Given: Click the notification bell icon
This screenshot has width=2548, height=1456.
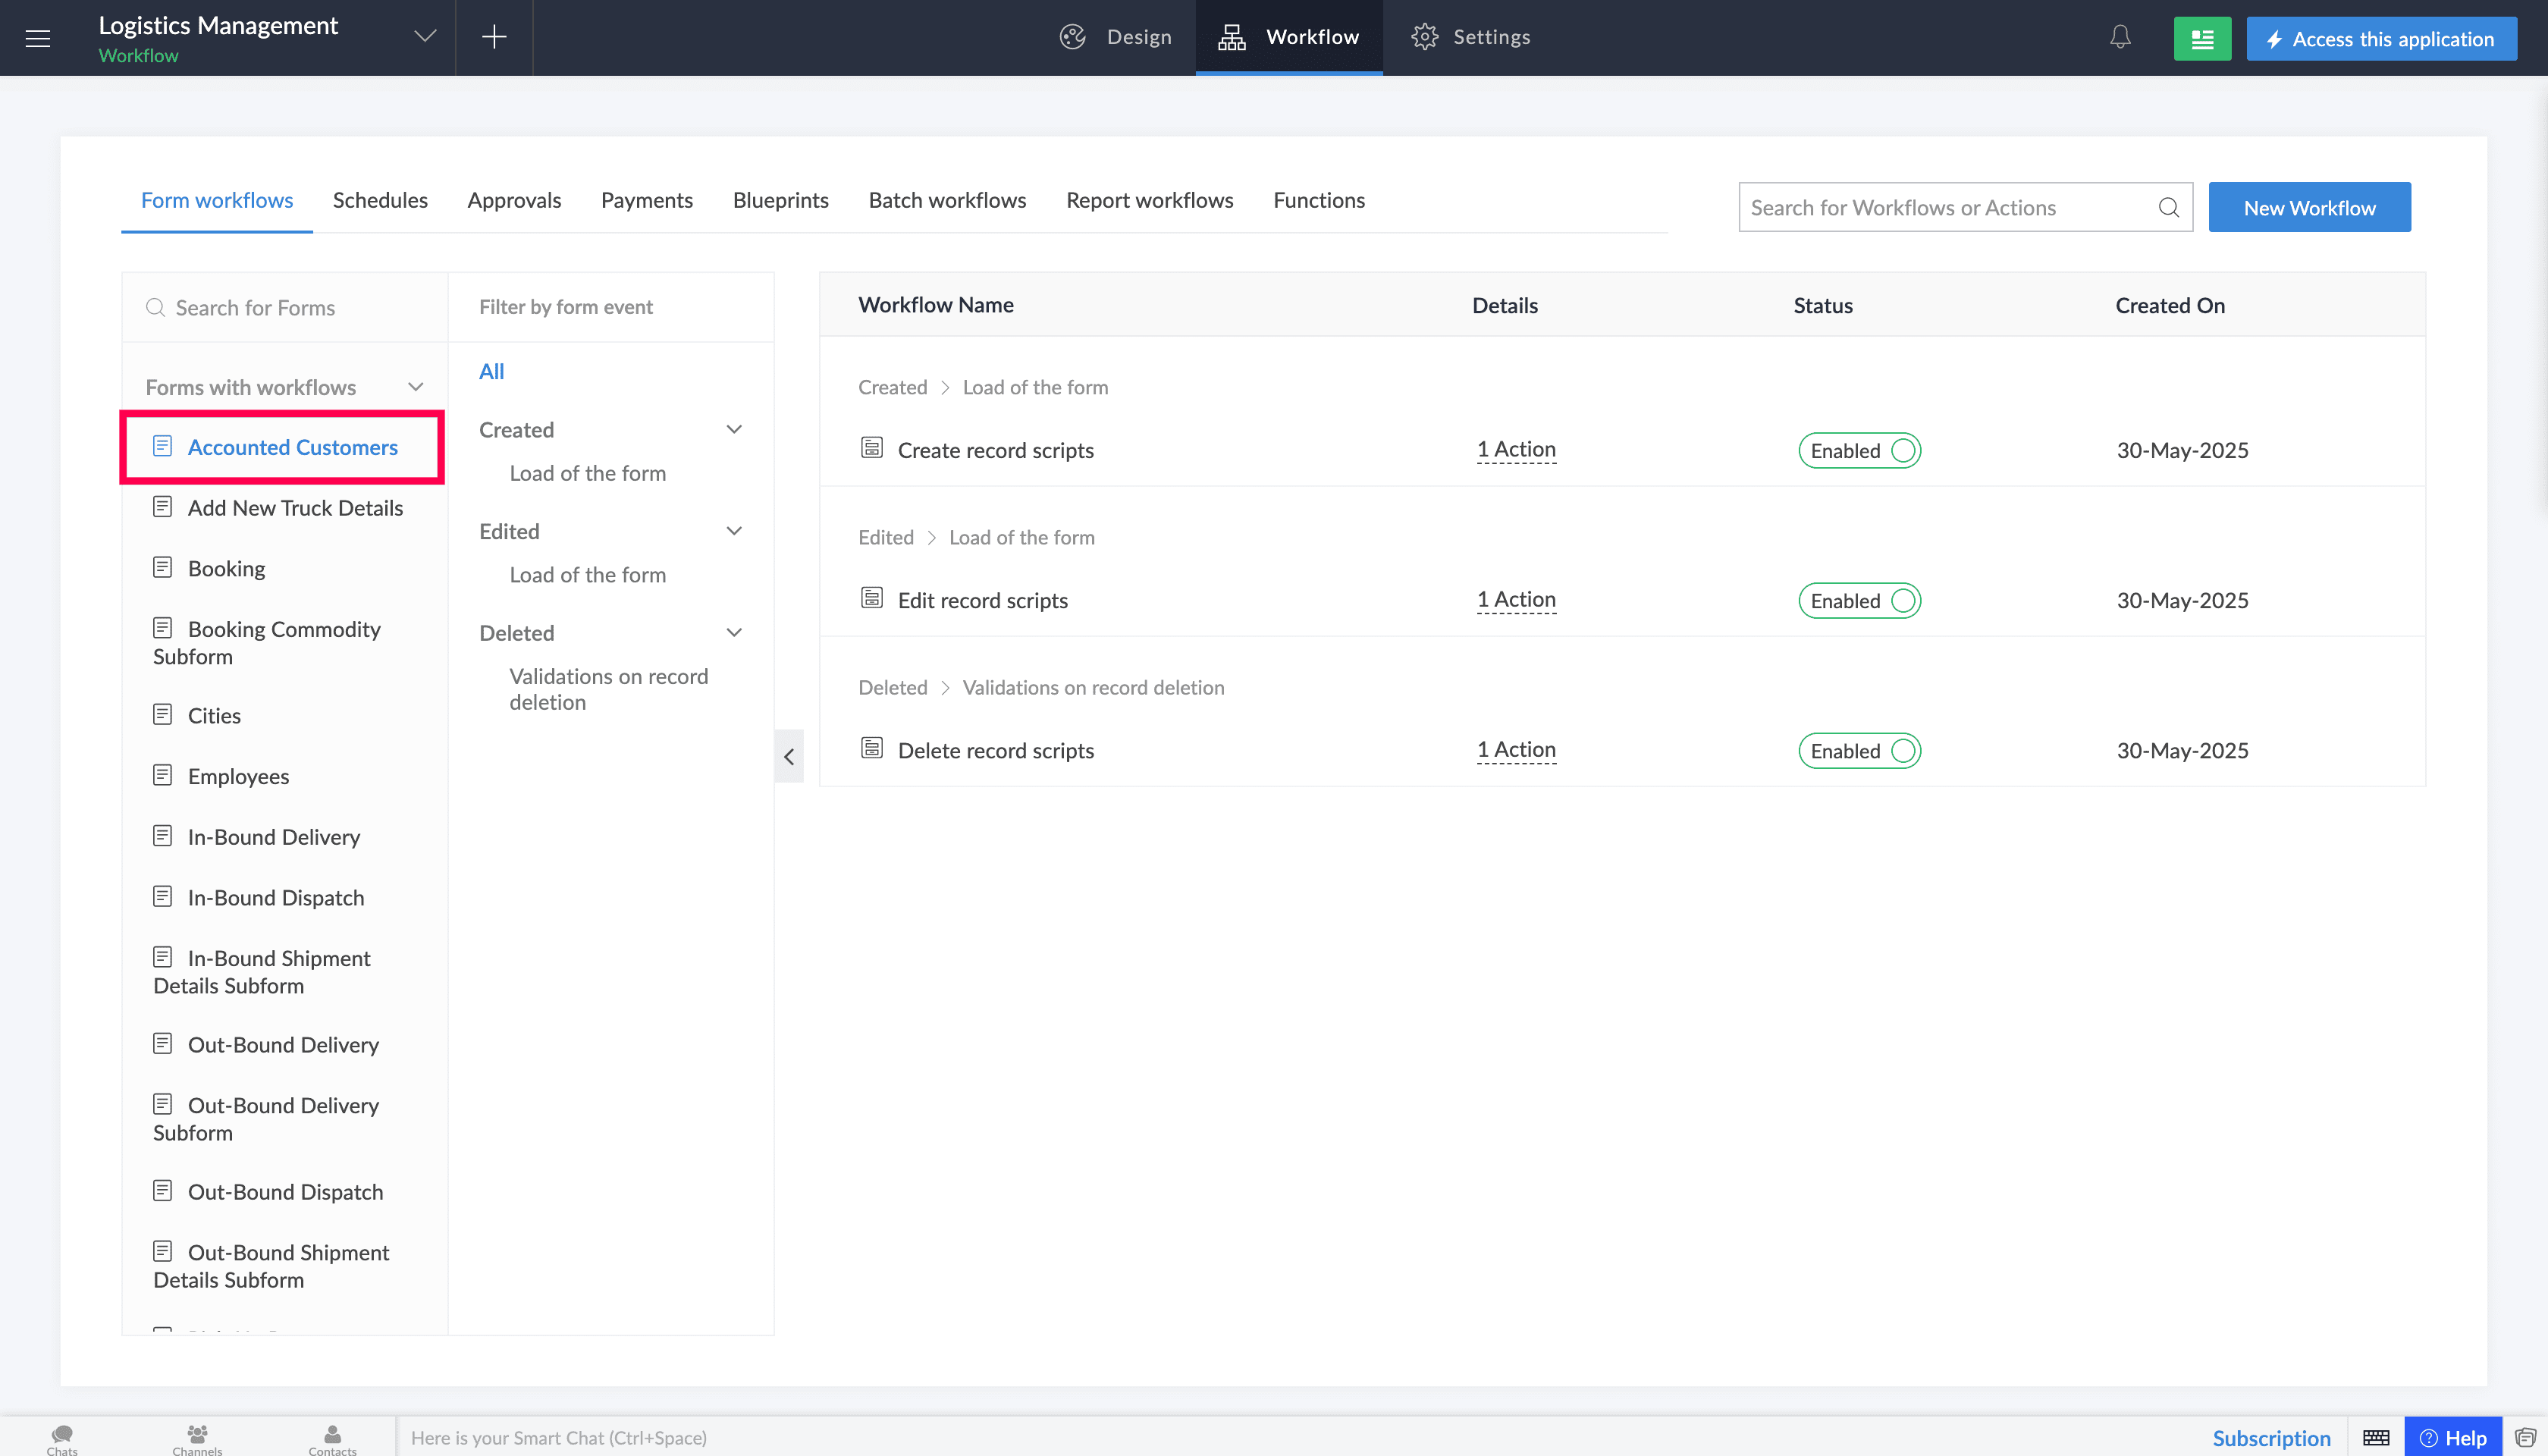Looking at the screenshot, I should [x=2120, y=38].
